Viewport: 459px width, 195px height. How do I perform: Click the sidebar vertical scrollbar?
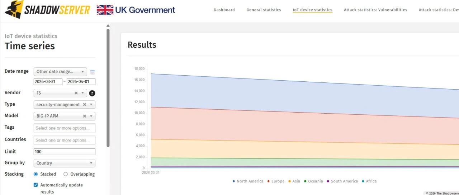click(108, 88)
